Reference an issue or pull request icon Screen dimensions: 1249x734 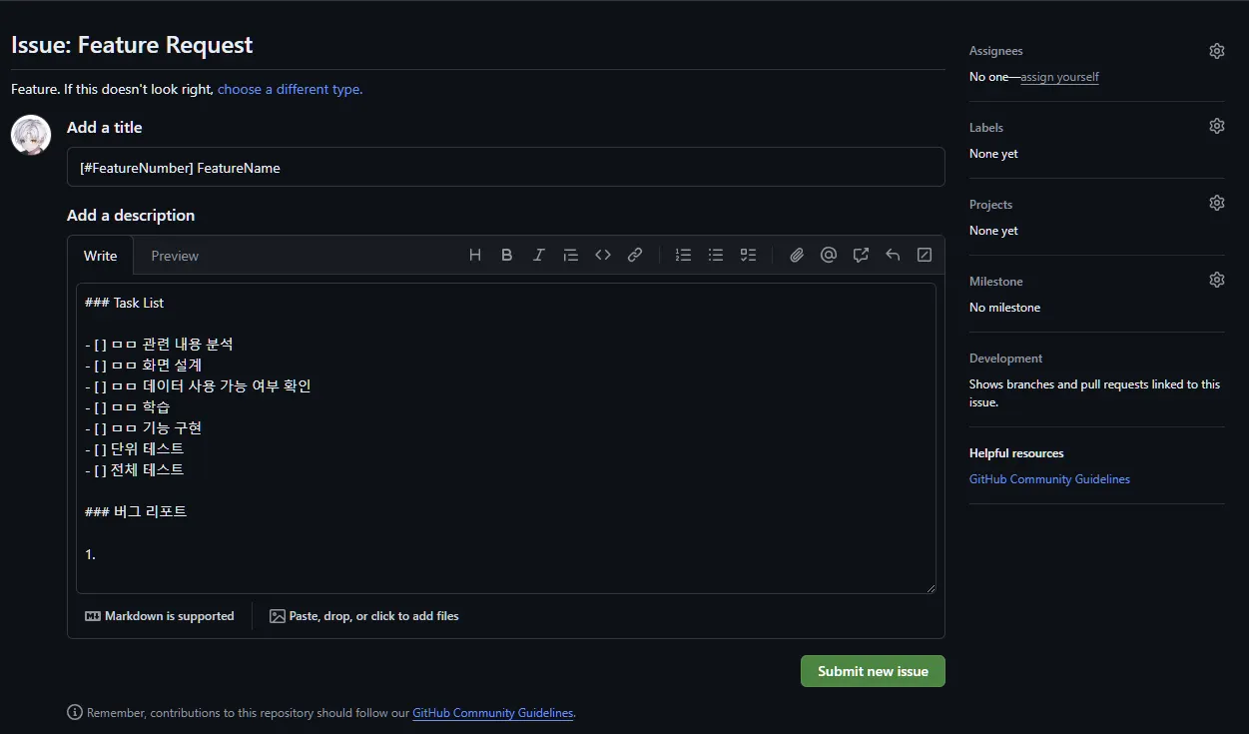pos(861,256)
